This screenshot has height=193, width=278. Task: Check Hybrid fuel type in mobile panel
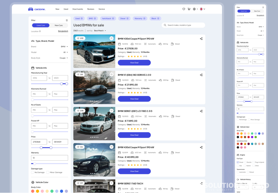click(245, 165)
